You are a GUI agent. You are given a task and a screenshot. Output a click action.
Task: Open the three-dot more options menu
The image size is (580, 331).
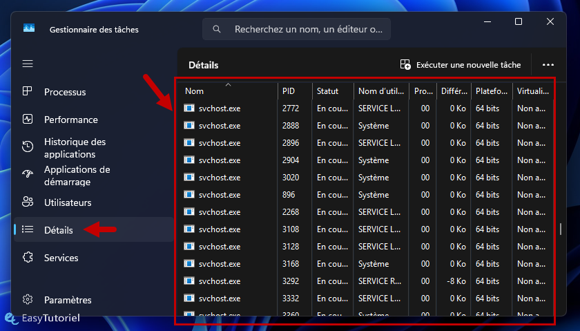point(548,65)
